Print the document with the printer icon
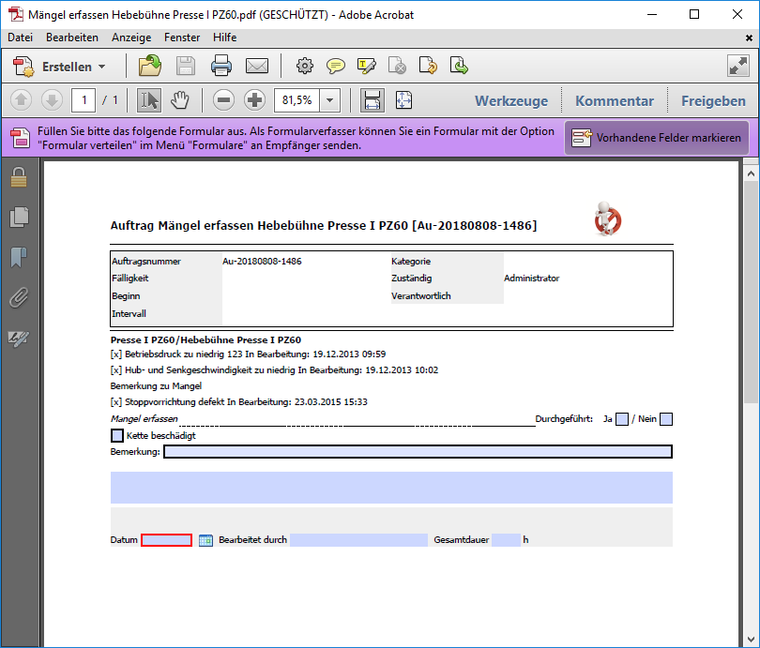This screenshot has width=760, height=648. coord(221,66)
